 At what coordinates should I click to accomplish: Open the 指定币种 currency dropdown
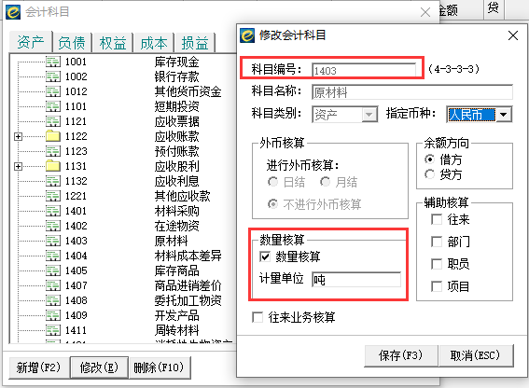[504, 115]
